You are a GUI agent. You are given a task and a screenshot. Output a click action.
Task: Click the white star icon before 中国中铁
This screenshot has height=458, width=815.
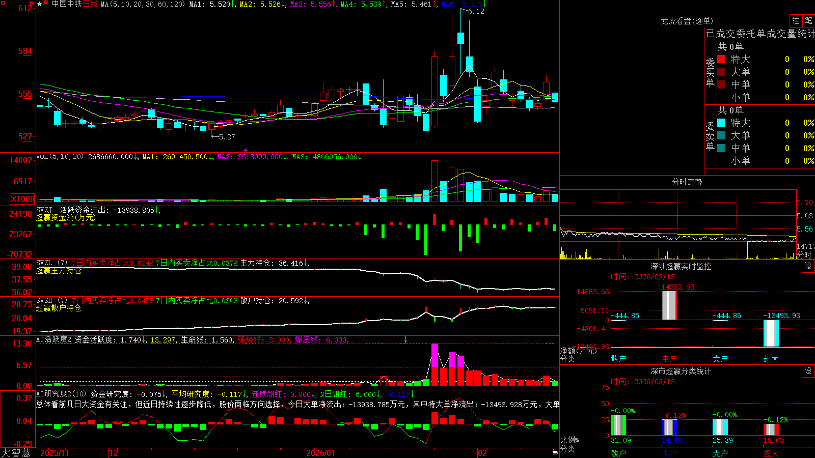[x=40, y=4]
